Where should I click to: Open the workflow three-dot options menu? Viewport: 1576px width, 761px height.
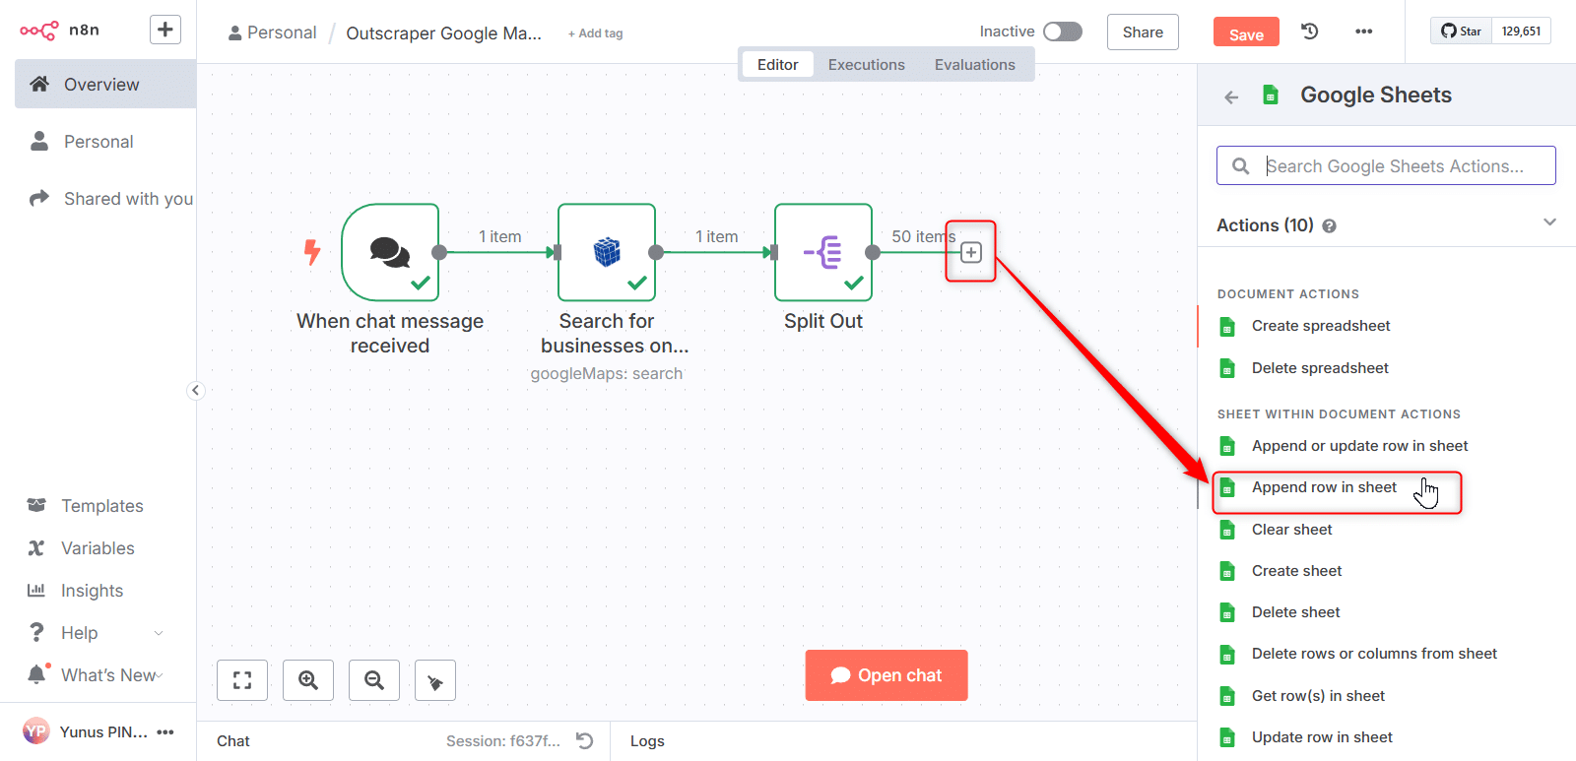tap(1363, 32)
